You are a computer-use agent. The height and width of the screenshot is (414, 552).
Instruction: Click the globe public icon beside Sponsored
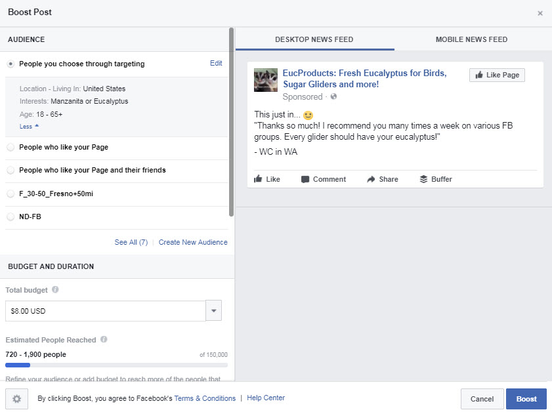pyautogui.click(x=333, y=97)
